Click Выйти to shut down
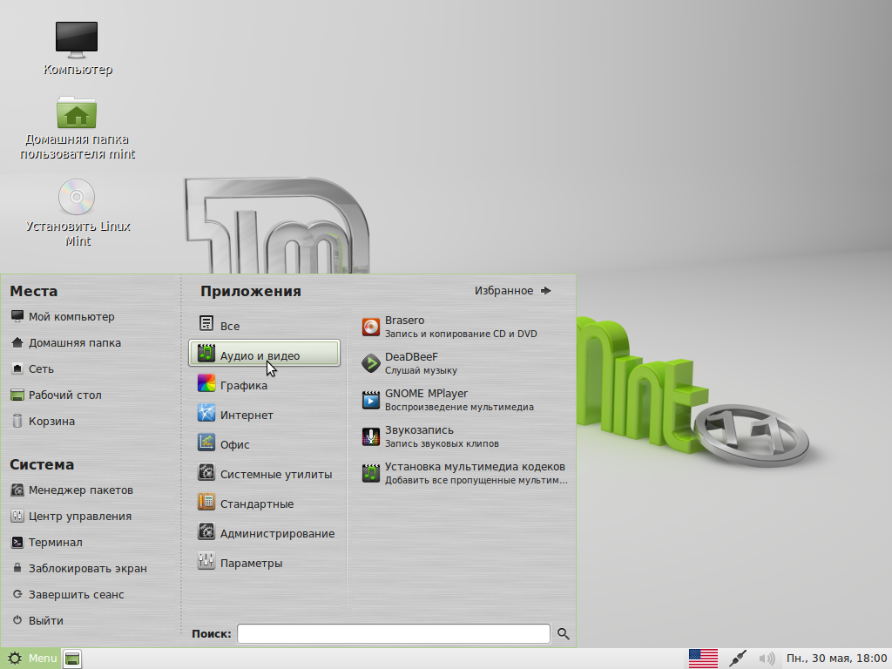The width and height of the screenshot is (892, 669). 37,620
